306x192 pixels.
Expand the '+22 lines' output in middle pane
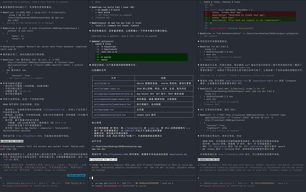(x=115, y=15)
